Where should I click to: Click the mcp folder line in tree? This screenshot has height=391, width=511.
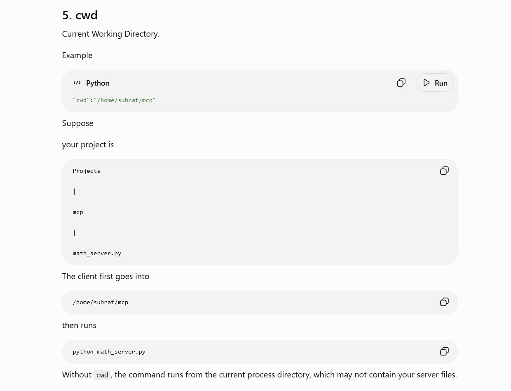[78, 212]
